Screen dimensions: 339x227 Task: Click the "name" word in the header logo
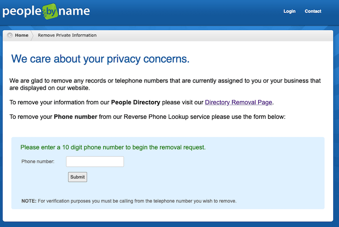pos(74,11)
